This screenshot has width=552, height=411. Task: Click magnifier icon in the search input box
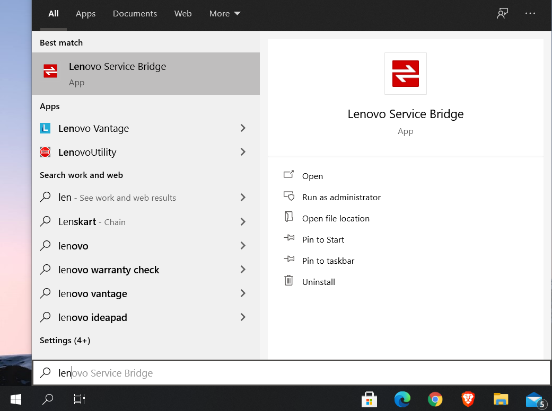pyautogui.click(x=46, y=373)
